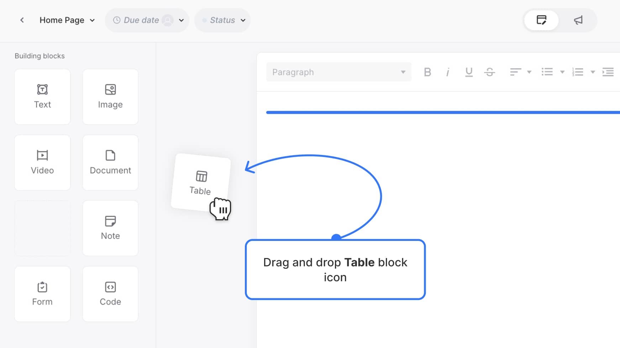620x348 pixels.
Task: Select the Text building block
Action: click(x=42, y=97)
